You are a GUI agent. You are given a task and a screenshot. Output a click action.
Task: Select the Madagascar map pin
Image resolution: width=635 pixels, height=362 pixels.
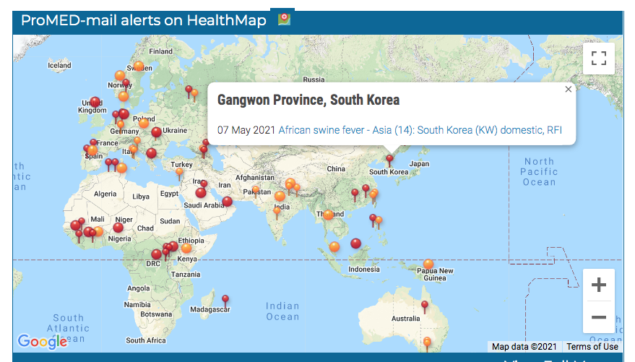pos(225,301)
